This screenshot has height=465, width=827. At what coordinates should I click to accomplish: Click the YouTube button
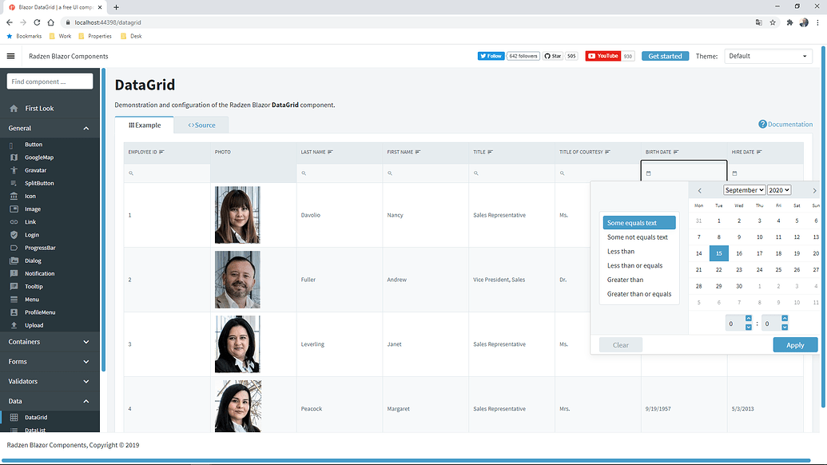(x=602, y=56)
